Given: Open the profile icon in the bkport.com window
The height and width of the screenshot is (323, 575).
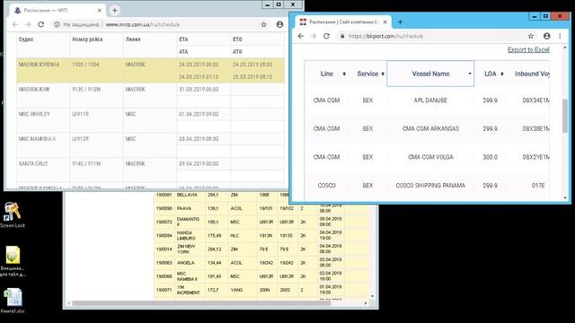Looking at the screenshot, I should pos(547,36).
